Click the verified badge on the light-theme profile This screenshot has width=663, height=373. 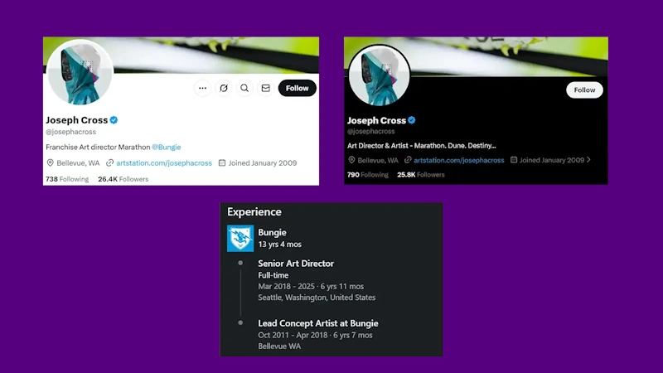pyautogui.click(x=114, y=120)
